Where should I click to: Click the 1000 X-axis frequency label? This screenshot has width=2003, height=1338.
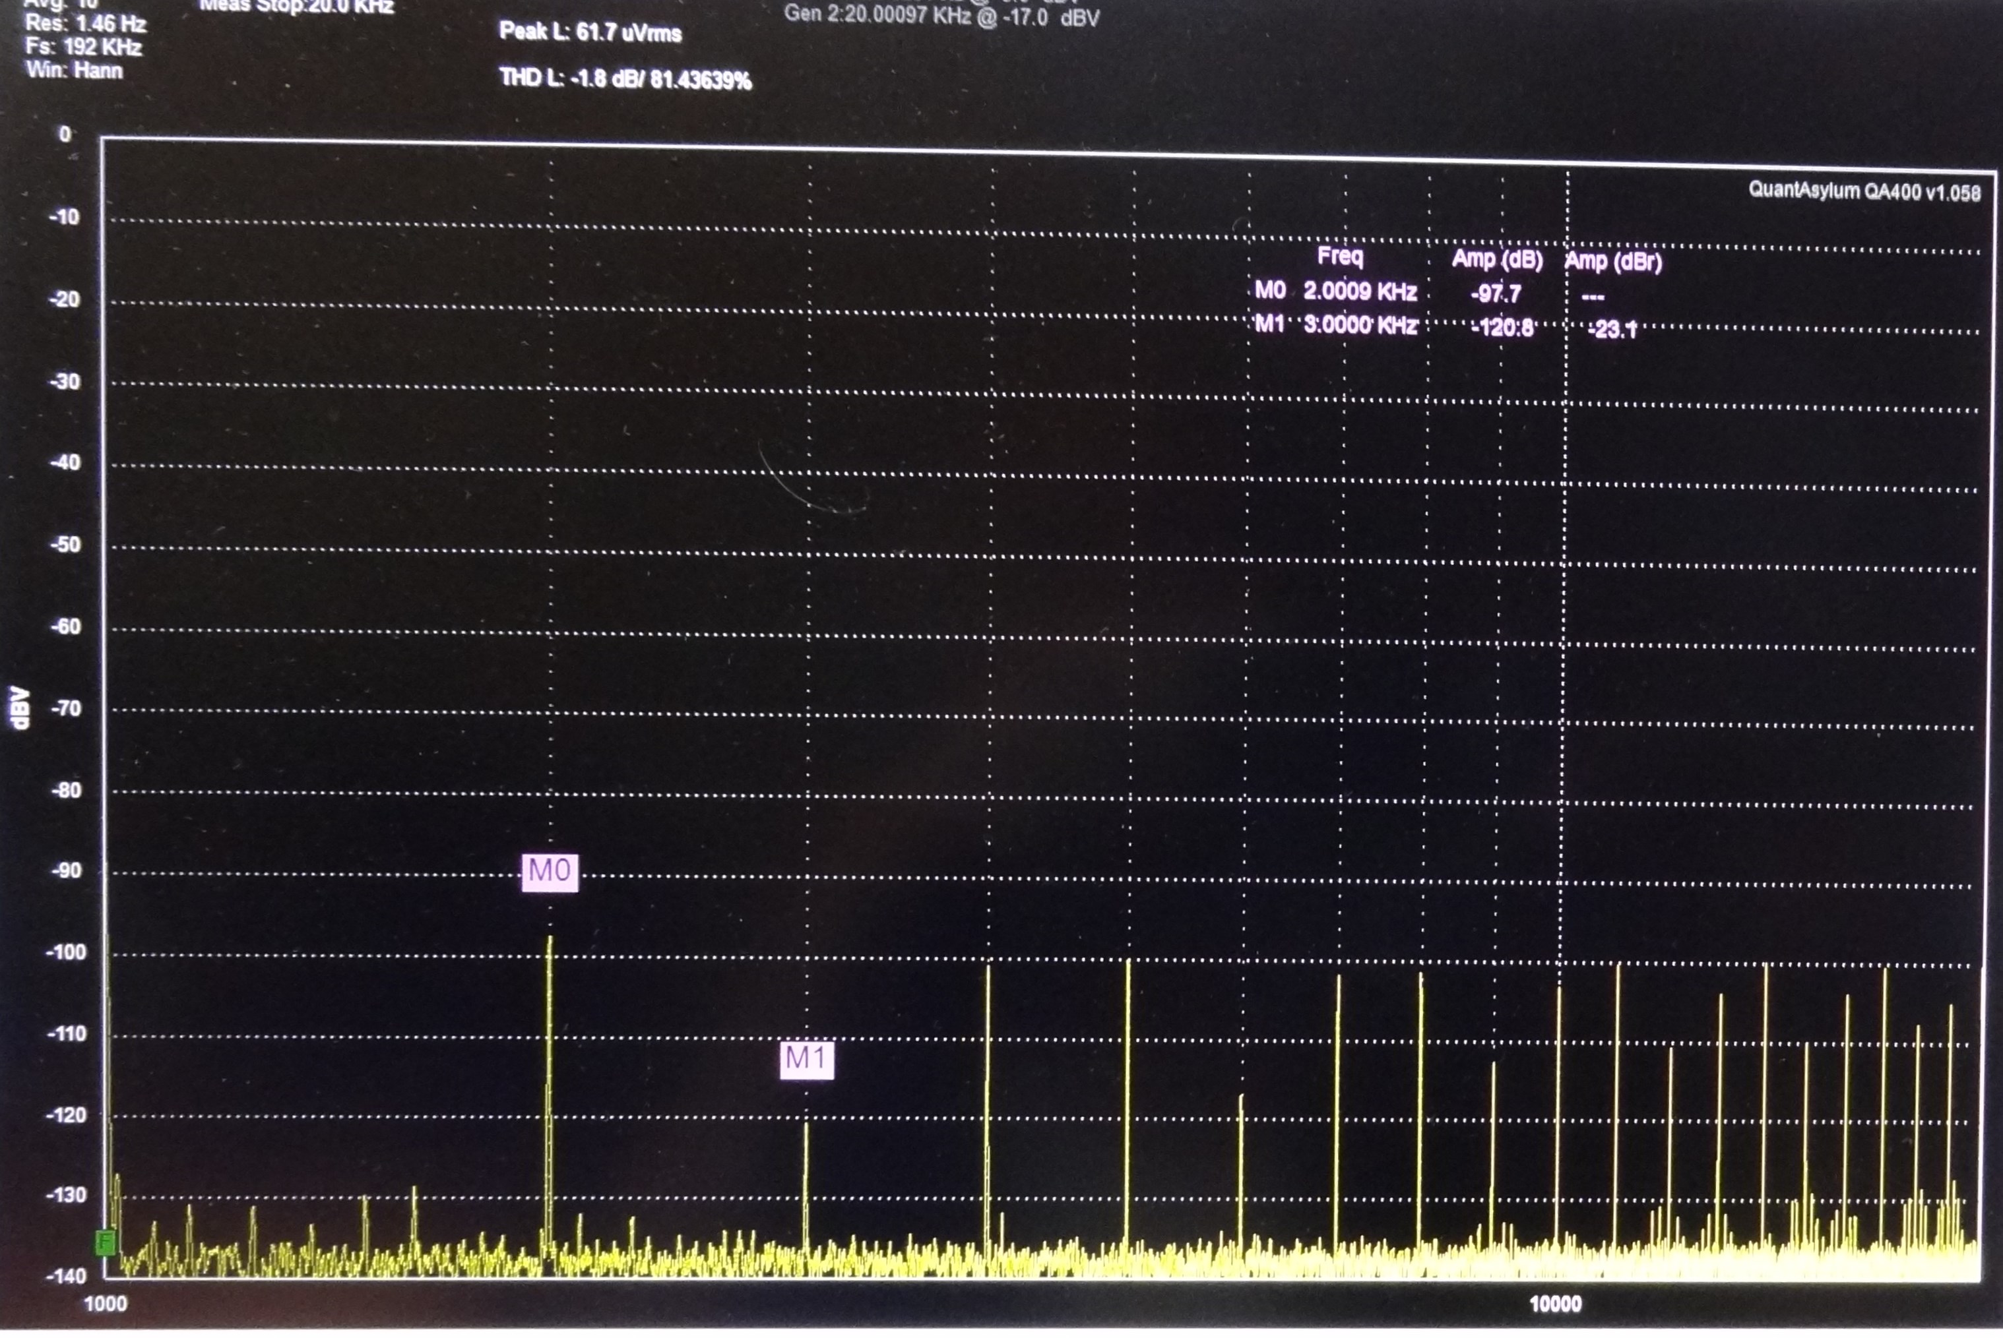[105, 1304]
